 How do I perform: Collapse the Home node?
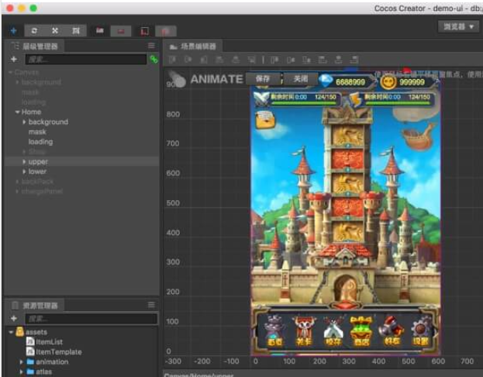click(x=18, y=112)
